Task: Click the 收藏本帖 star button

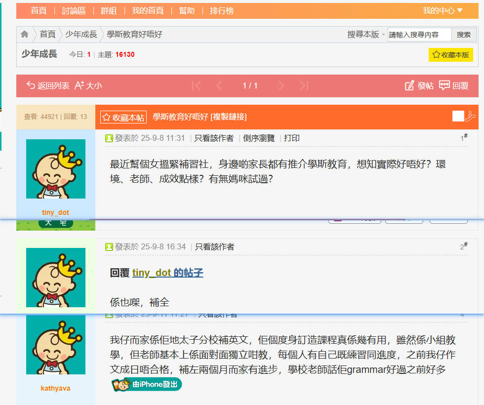Action: click(x=123, y=117)
